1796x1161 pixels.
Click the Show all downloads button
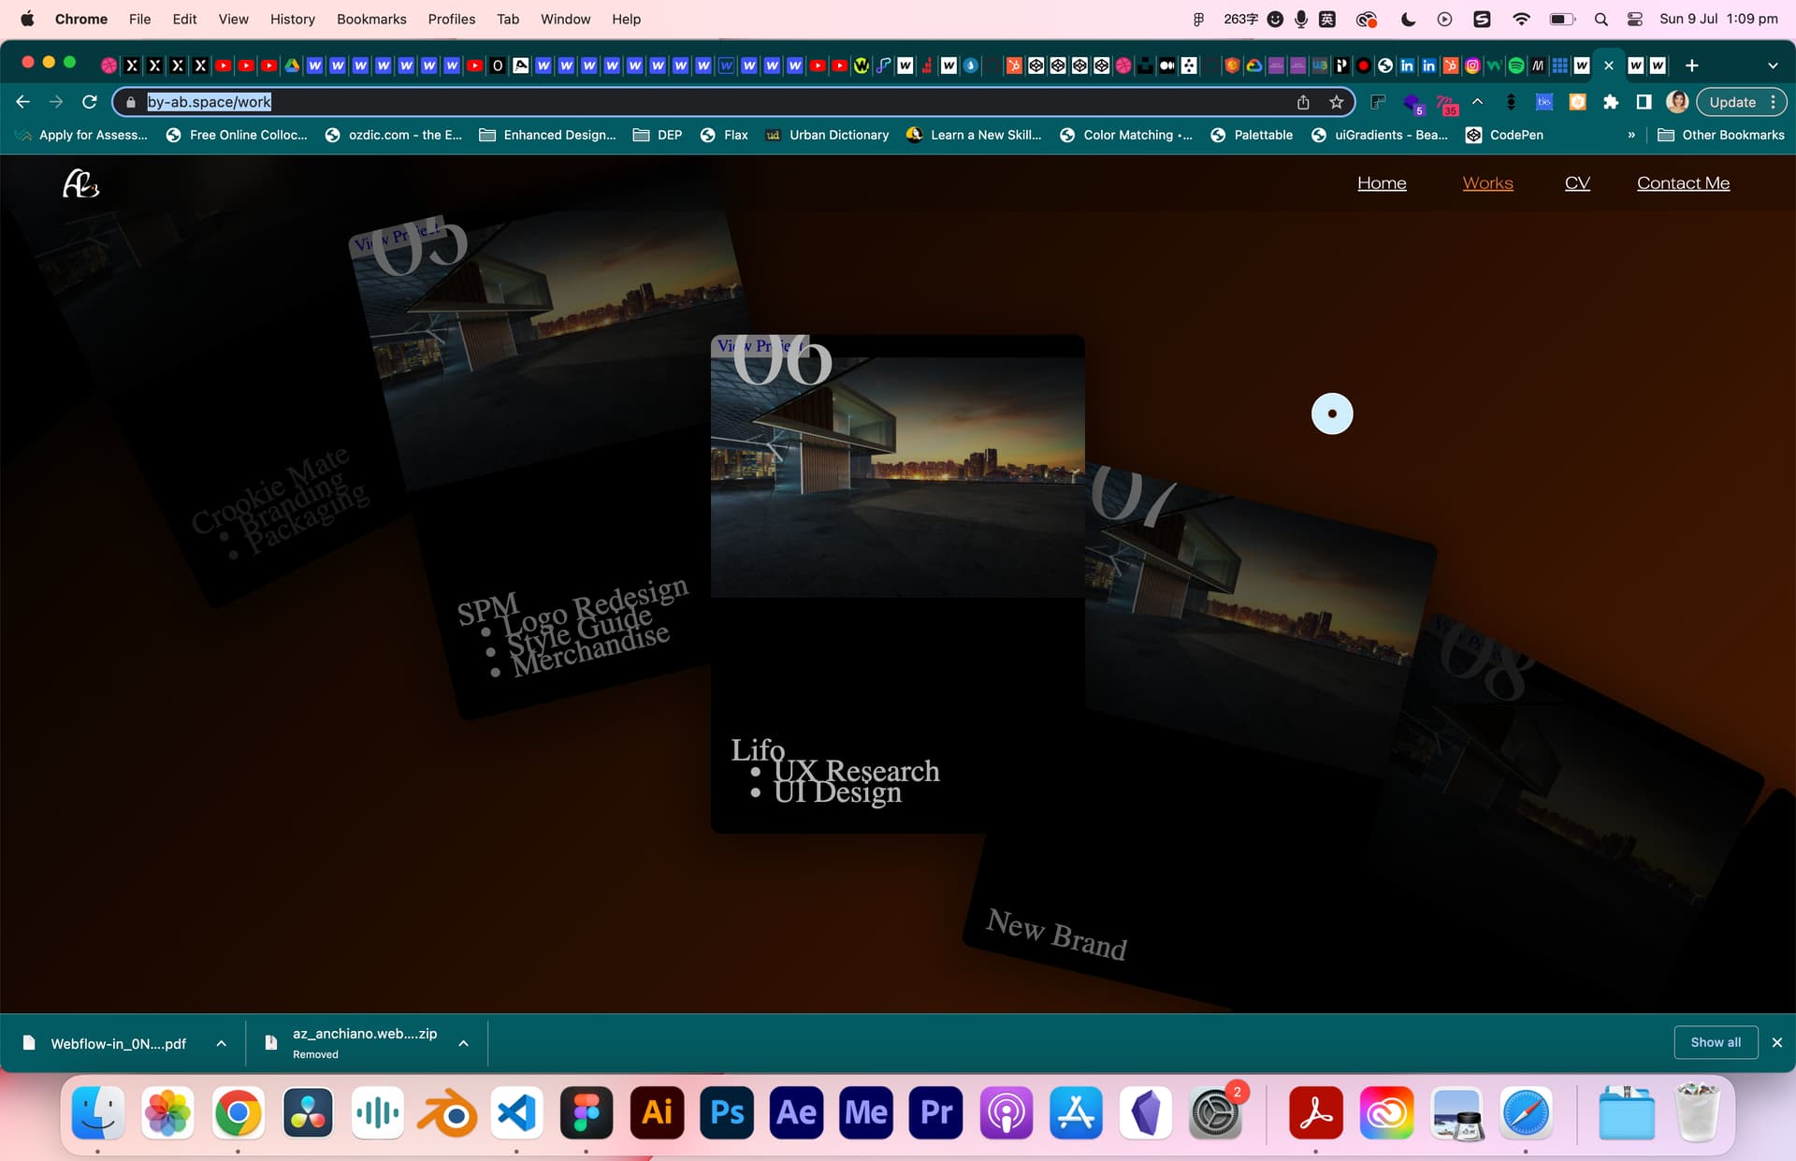coord(1716,1042)
